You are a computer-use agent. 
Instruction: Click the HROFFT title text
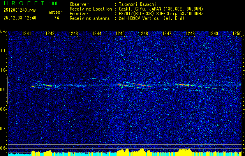point(24,3)
